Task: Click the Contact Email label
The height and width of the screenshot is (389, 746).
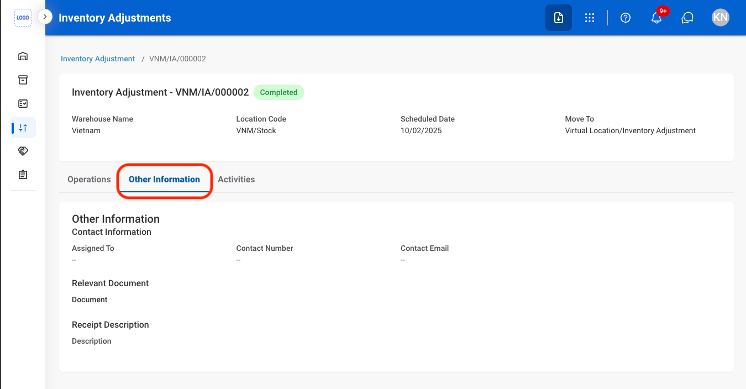Action: pos(424,248)
